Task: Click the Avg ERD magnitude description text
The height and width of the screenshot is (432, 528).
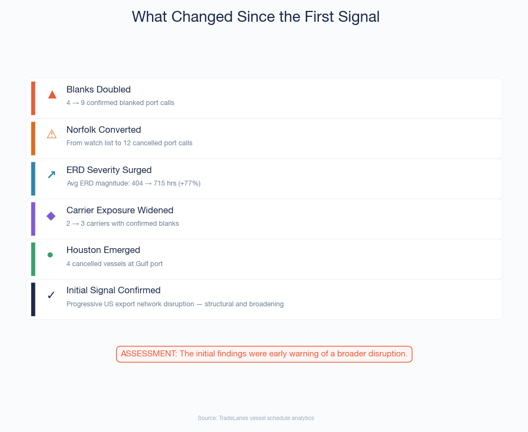Action: coord(133,183)
